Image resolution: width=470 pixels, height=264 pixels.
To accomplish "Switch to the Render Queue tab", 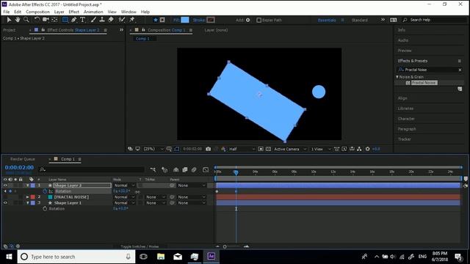I will point(23,159).
